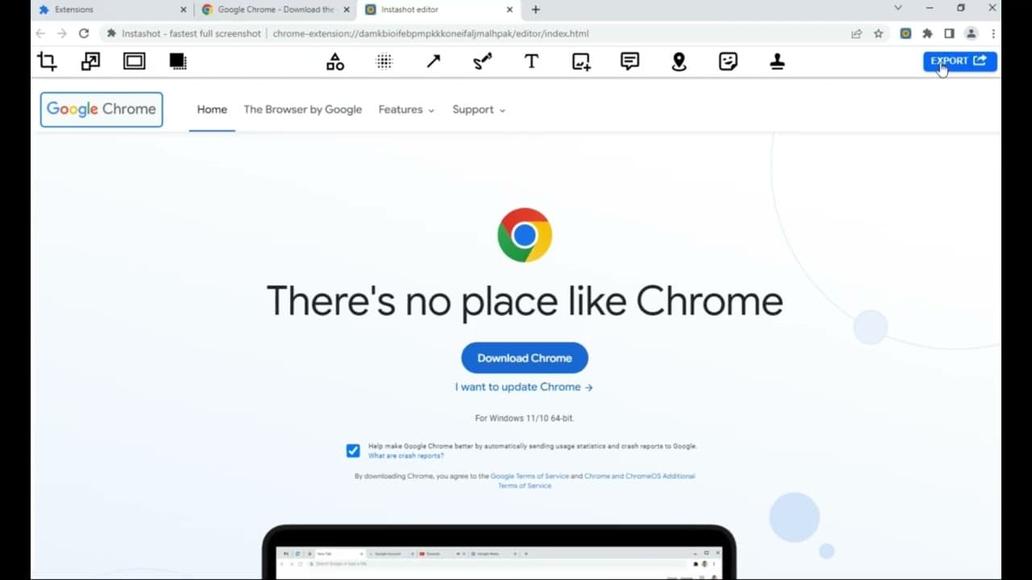Viewport: 1032px width, 580px height.
Task: Open Chrome and ChromeOS Additional Terms link
Action: (x=597, y=481)
